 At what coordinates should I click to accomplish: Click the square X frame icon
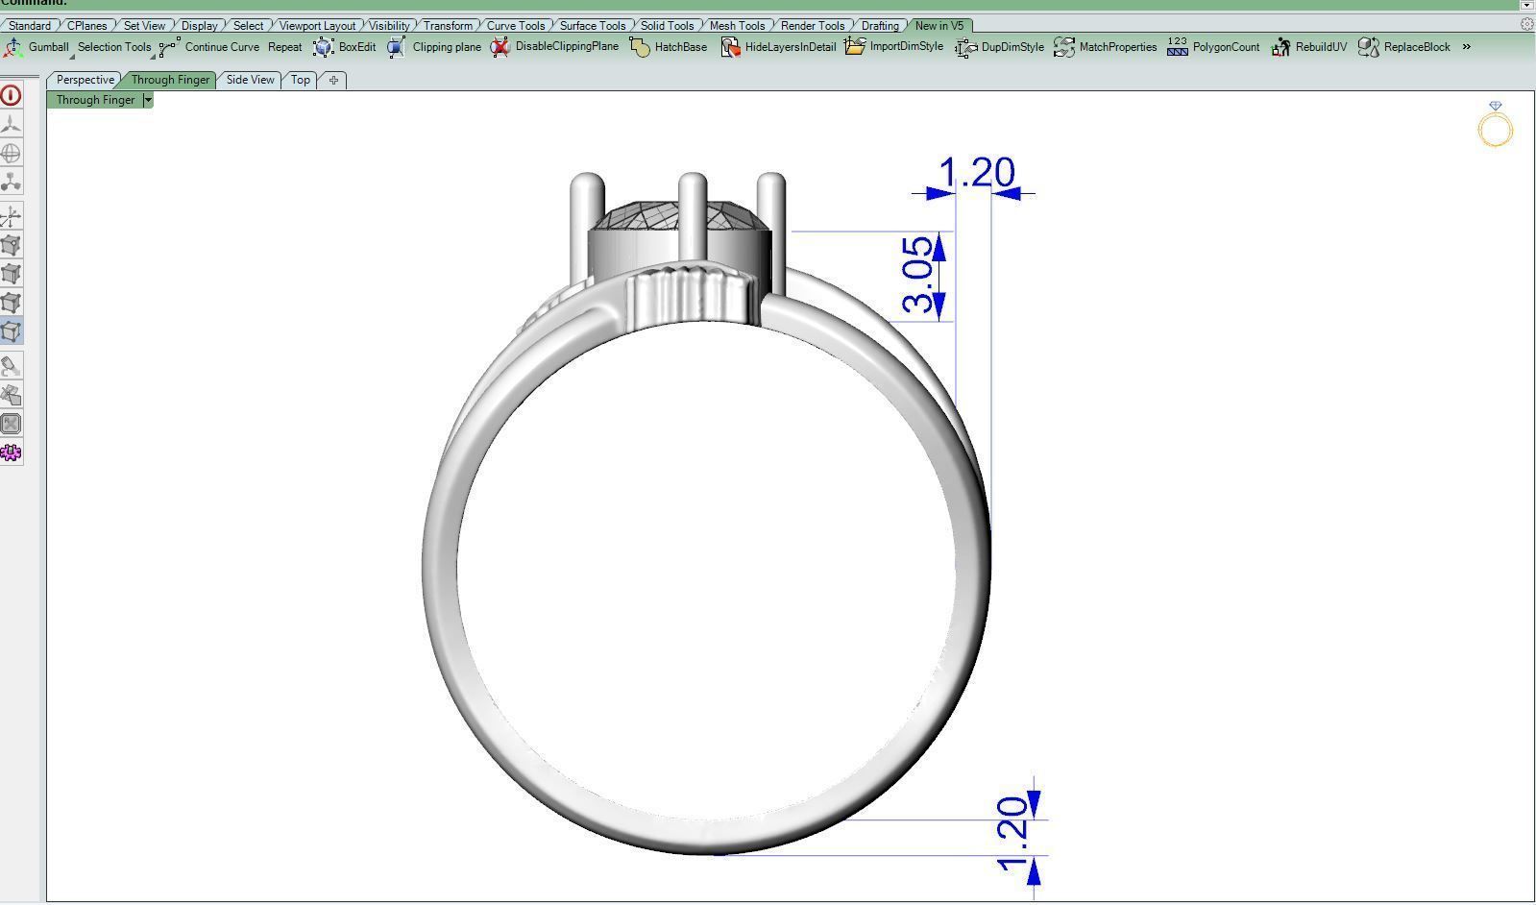point(12,424)
